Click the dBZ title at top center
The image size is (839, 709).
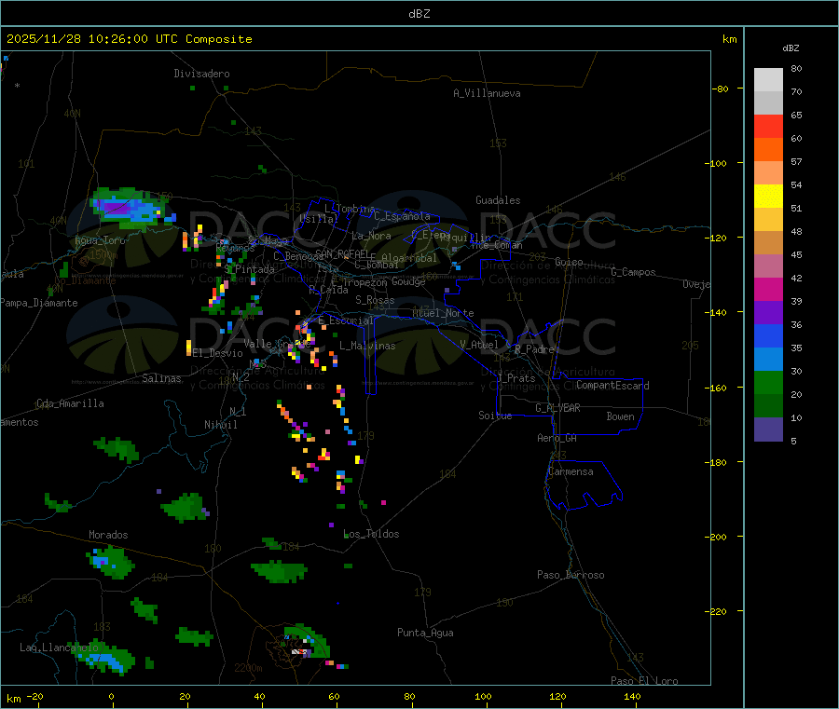coord(419,13)
